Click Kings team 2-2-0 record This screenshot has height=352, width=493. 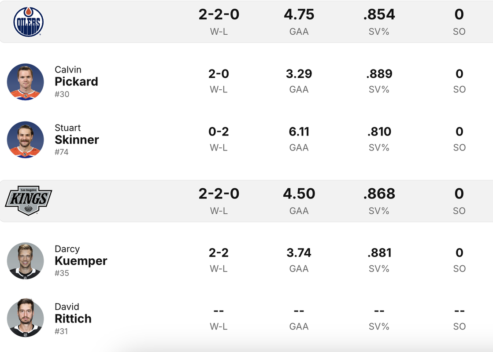click(x=219, y=194)
